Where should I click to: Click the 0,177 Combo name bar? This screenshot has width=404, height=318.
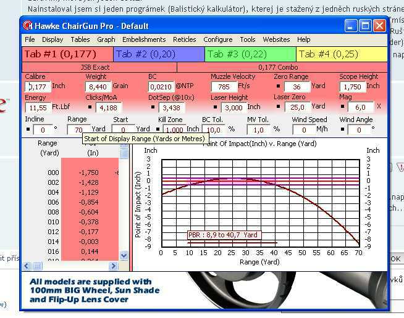click(282, 67)
